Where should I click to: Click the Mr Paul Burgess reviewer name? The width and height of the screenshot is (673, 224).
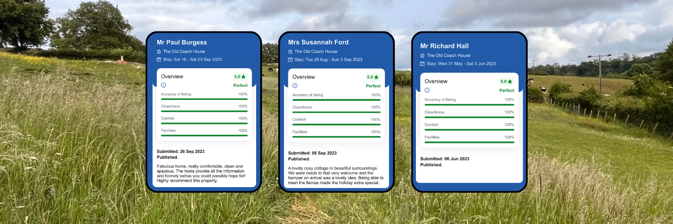pos(182,43)
